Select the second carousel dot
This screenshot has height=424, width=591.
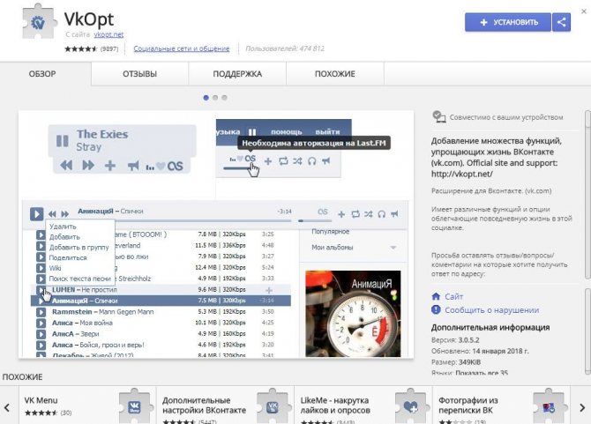coord(215,98)
